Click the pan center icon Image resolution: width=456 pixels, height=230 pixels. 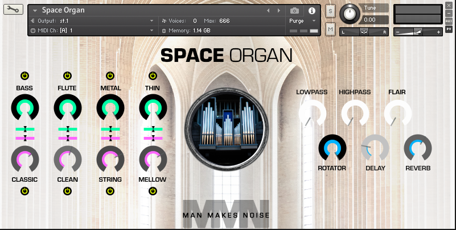click(x=364, y=32)
